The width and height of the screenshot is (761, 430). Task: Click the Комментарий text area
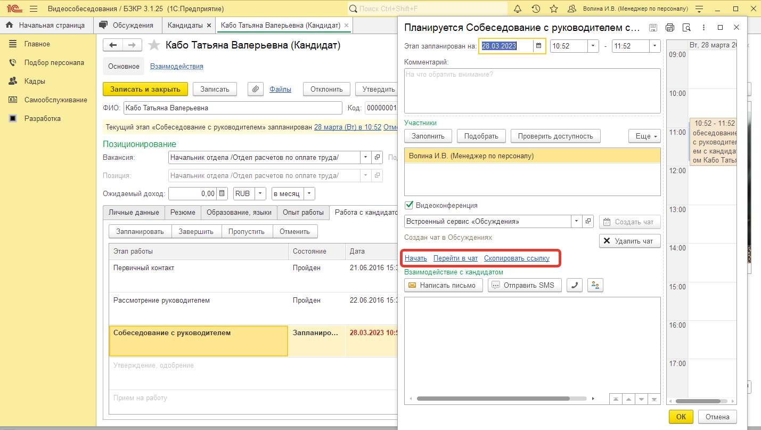(x=533, y=91)
